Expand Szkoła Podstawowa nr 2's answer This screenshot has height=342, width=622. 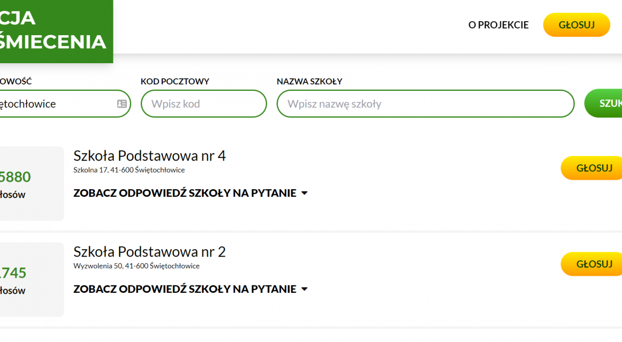click(190, 289)
